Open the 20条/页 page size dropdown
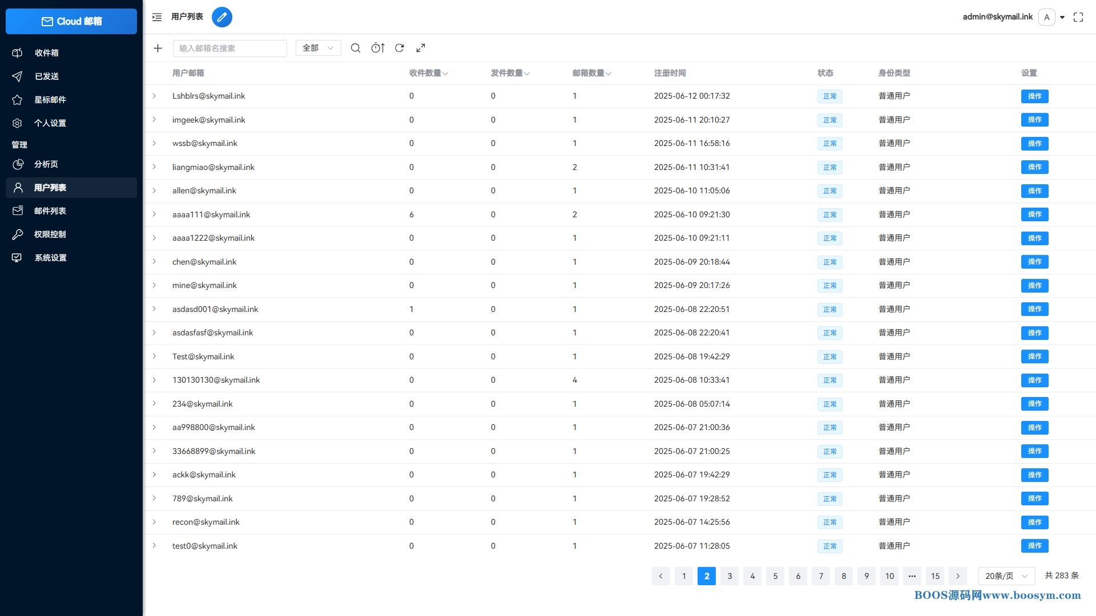 coord(1006,576)
